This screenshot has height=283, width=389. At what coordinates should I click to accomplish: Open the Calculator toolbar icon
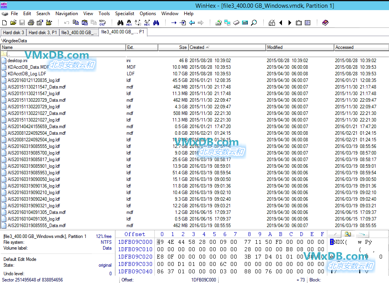click(245, 23)
